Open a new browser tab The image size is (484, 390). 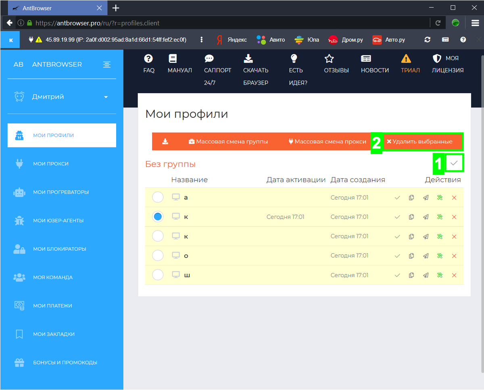click(x=116, y=8)
